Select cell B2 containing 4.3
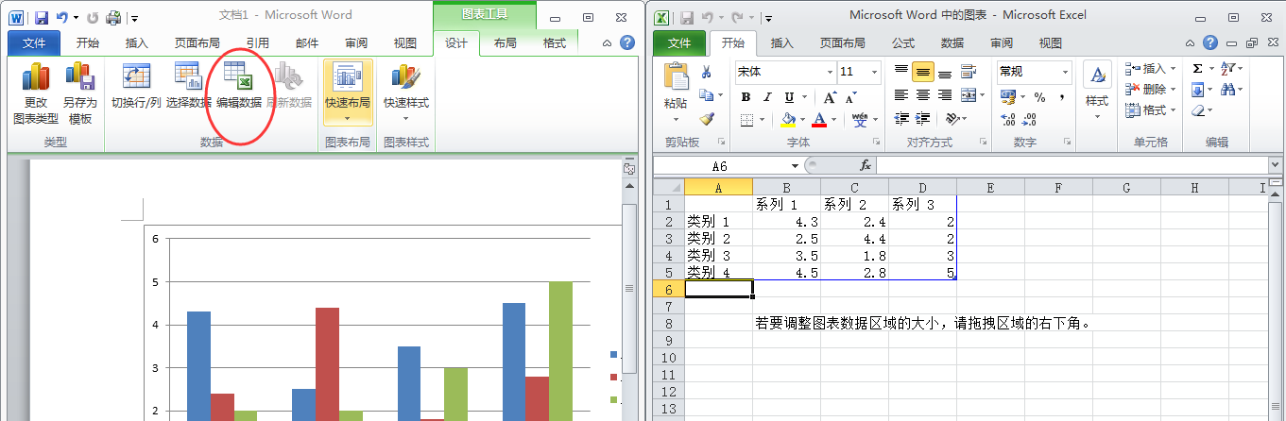This screenshot has width=1286, height=421. tap(786, 221)
